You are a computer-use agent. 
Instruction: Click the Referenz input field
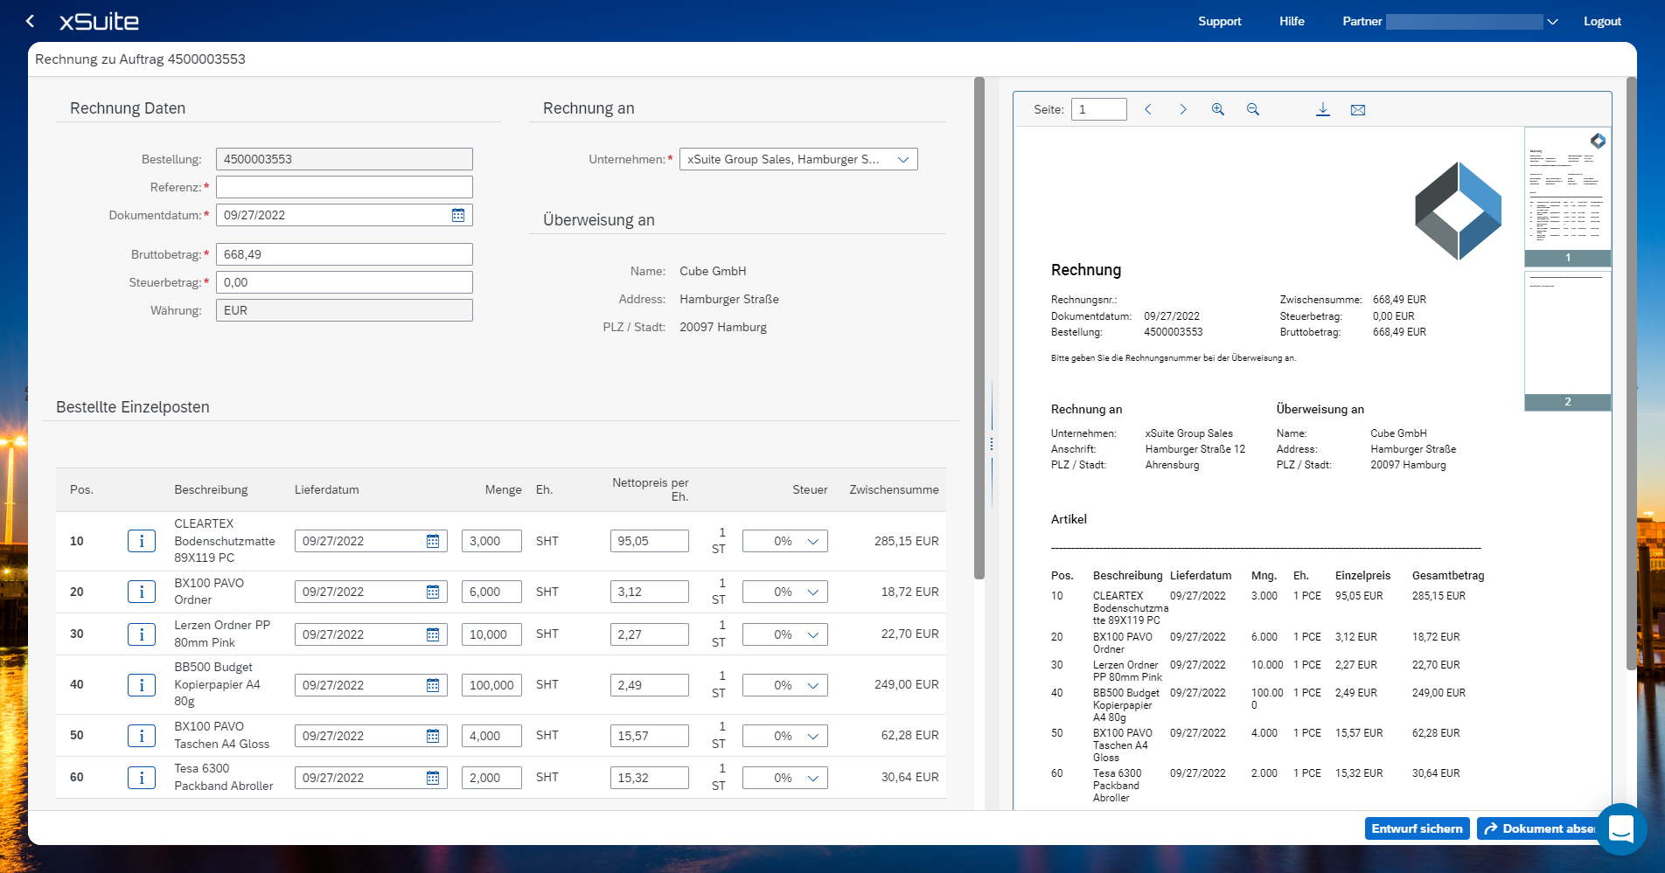tap(344, 187)
